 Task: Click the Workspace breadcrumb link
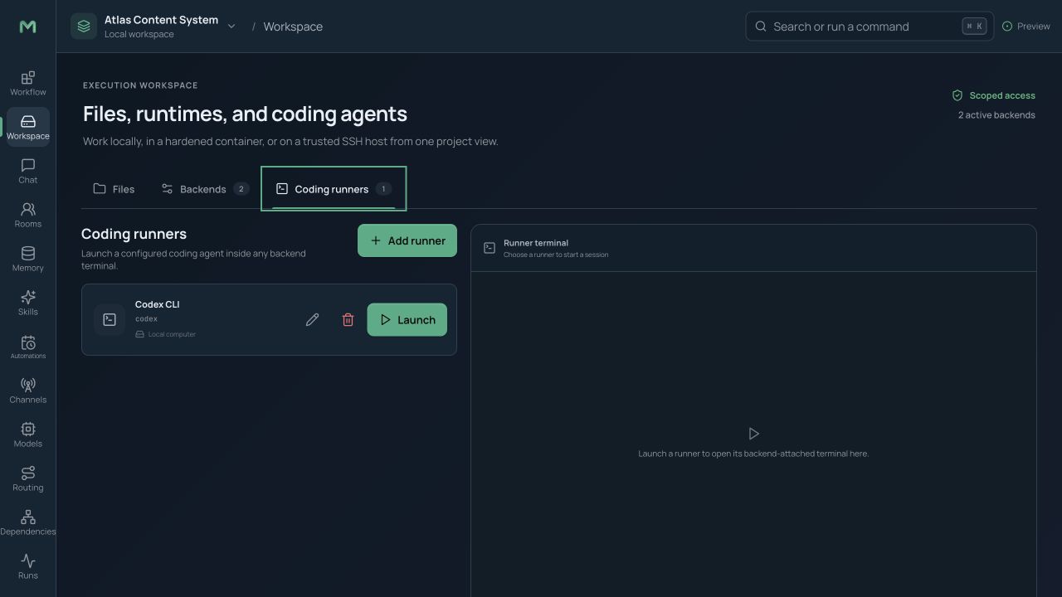(x=293, y=27)
